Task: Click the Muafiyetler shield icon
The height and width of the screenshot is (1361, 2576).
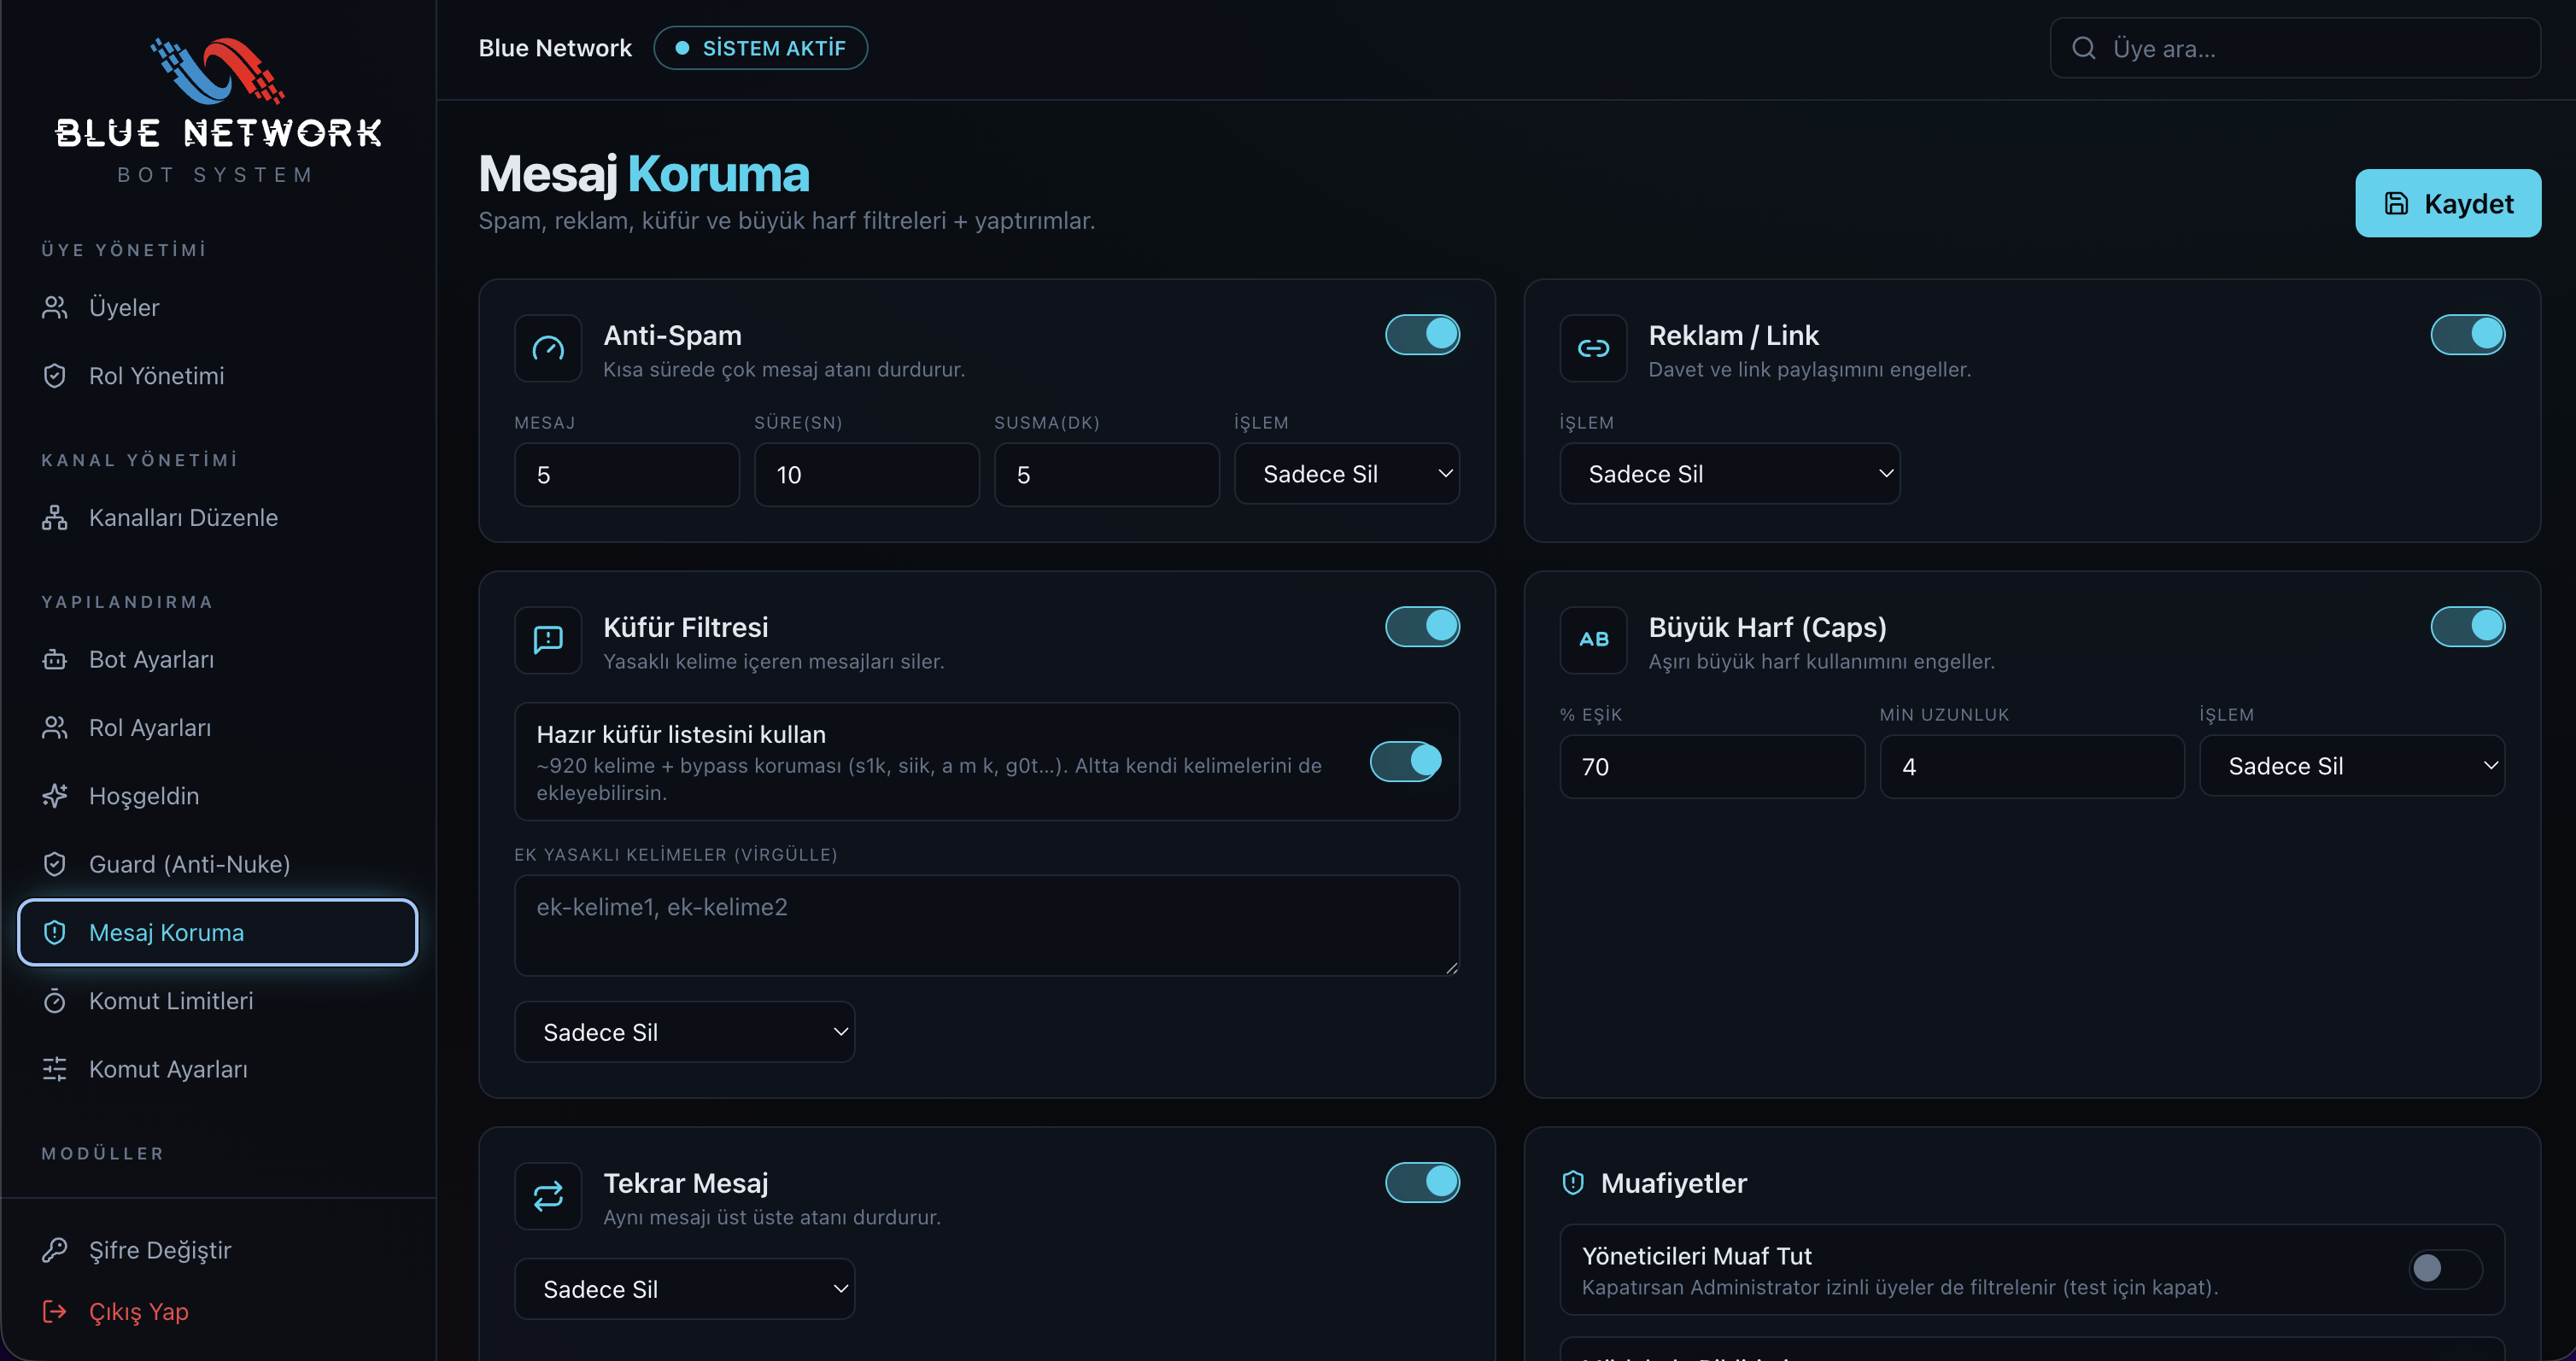Action: 1573,1183
